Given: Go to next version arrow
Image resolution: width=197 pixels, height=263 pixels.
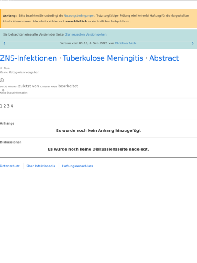Looking at the screenshot, I should point(193,43).
